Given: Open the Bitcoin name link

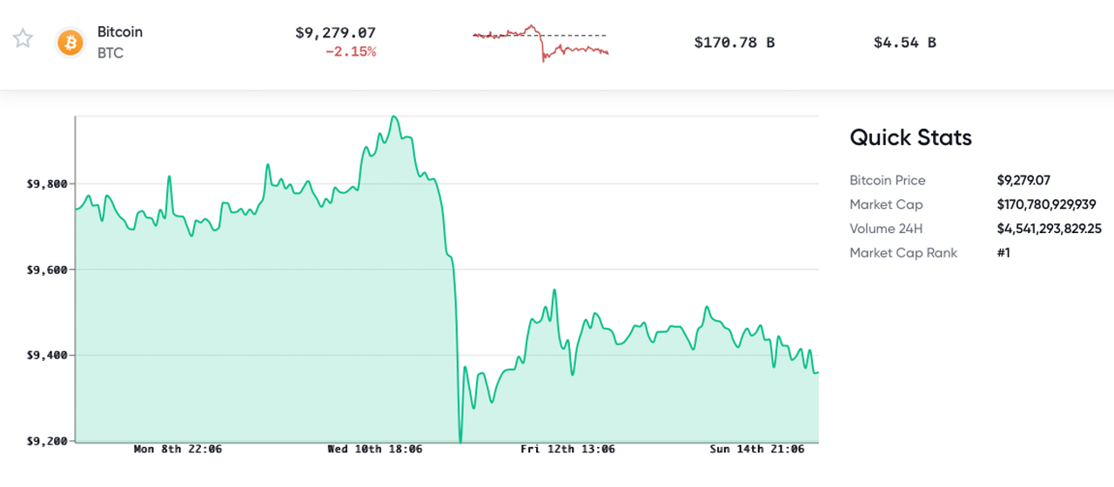Looking at the screenshot, I should [120, 31].
